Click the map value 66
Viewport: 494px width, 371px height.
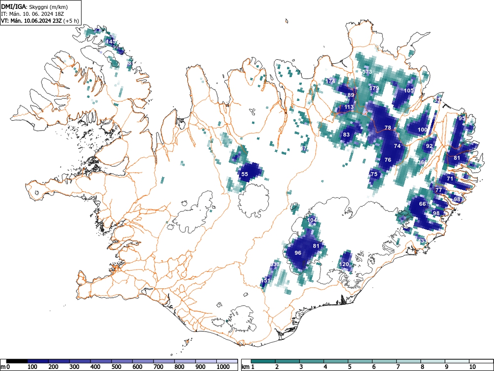coord(422,204)
